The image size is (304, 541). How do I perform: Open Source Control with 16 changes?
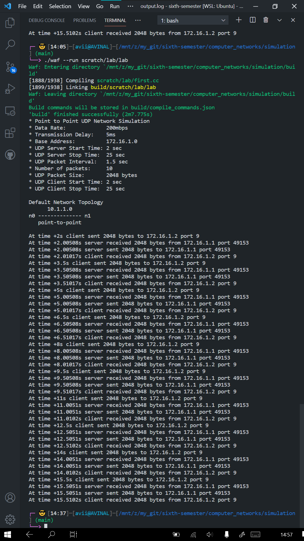tap(11, 67)
